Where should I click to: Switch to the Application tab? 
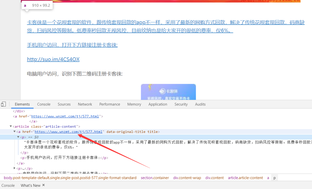(x=158, y=104)
